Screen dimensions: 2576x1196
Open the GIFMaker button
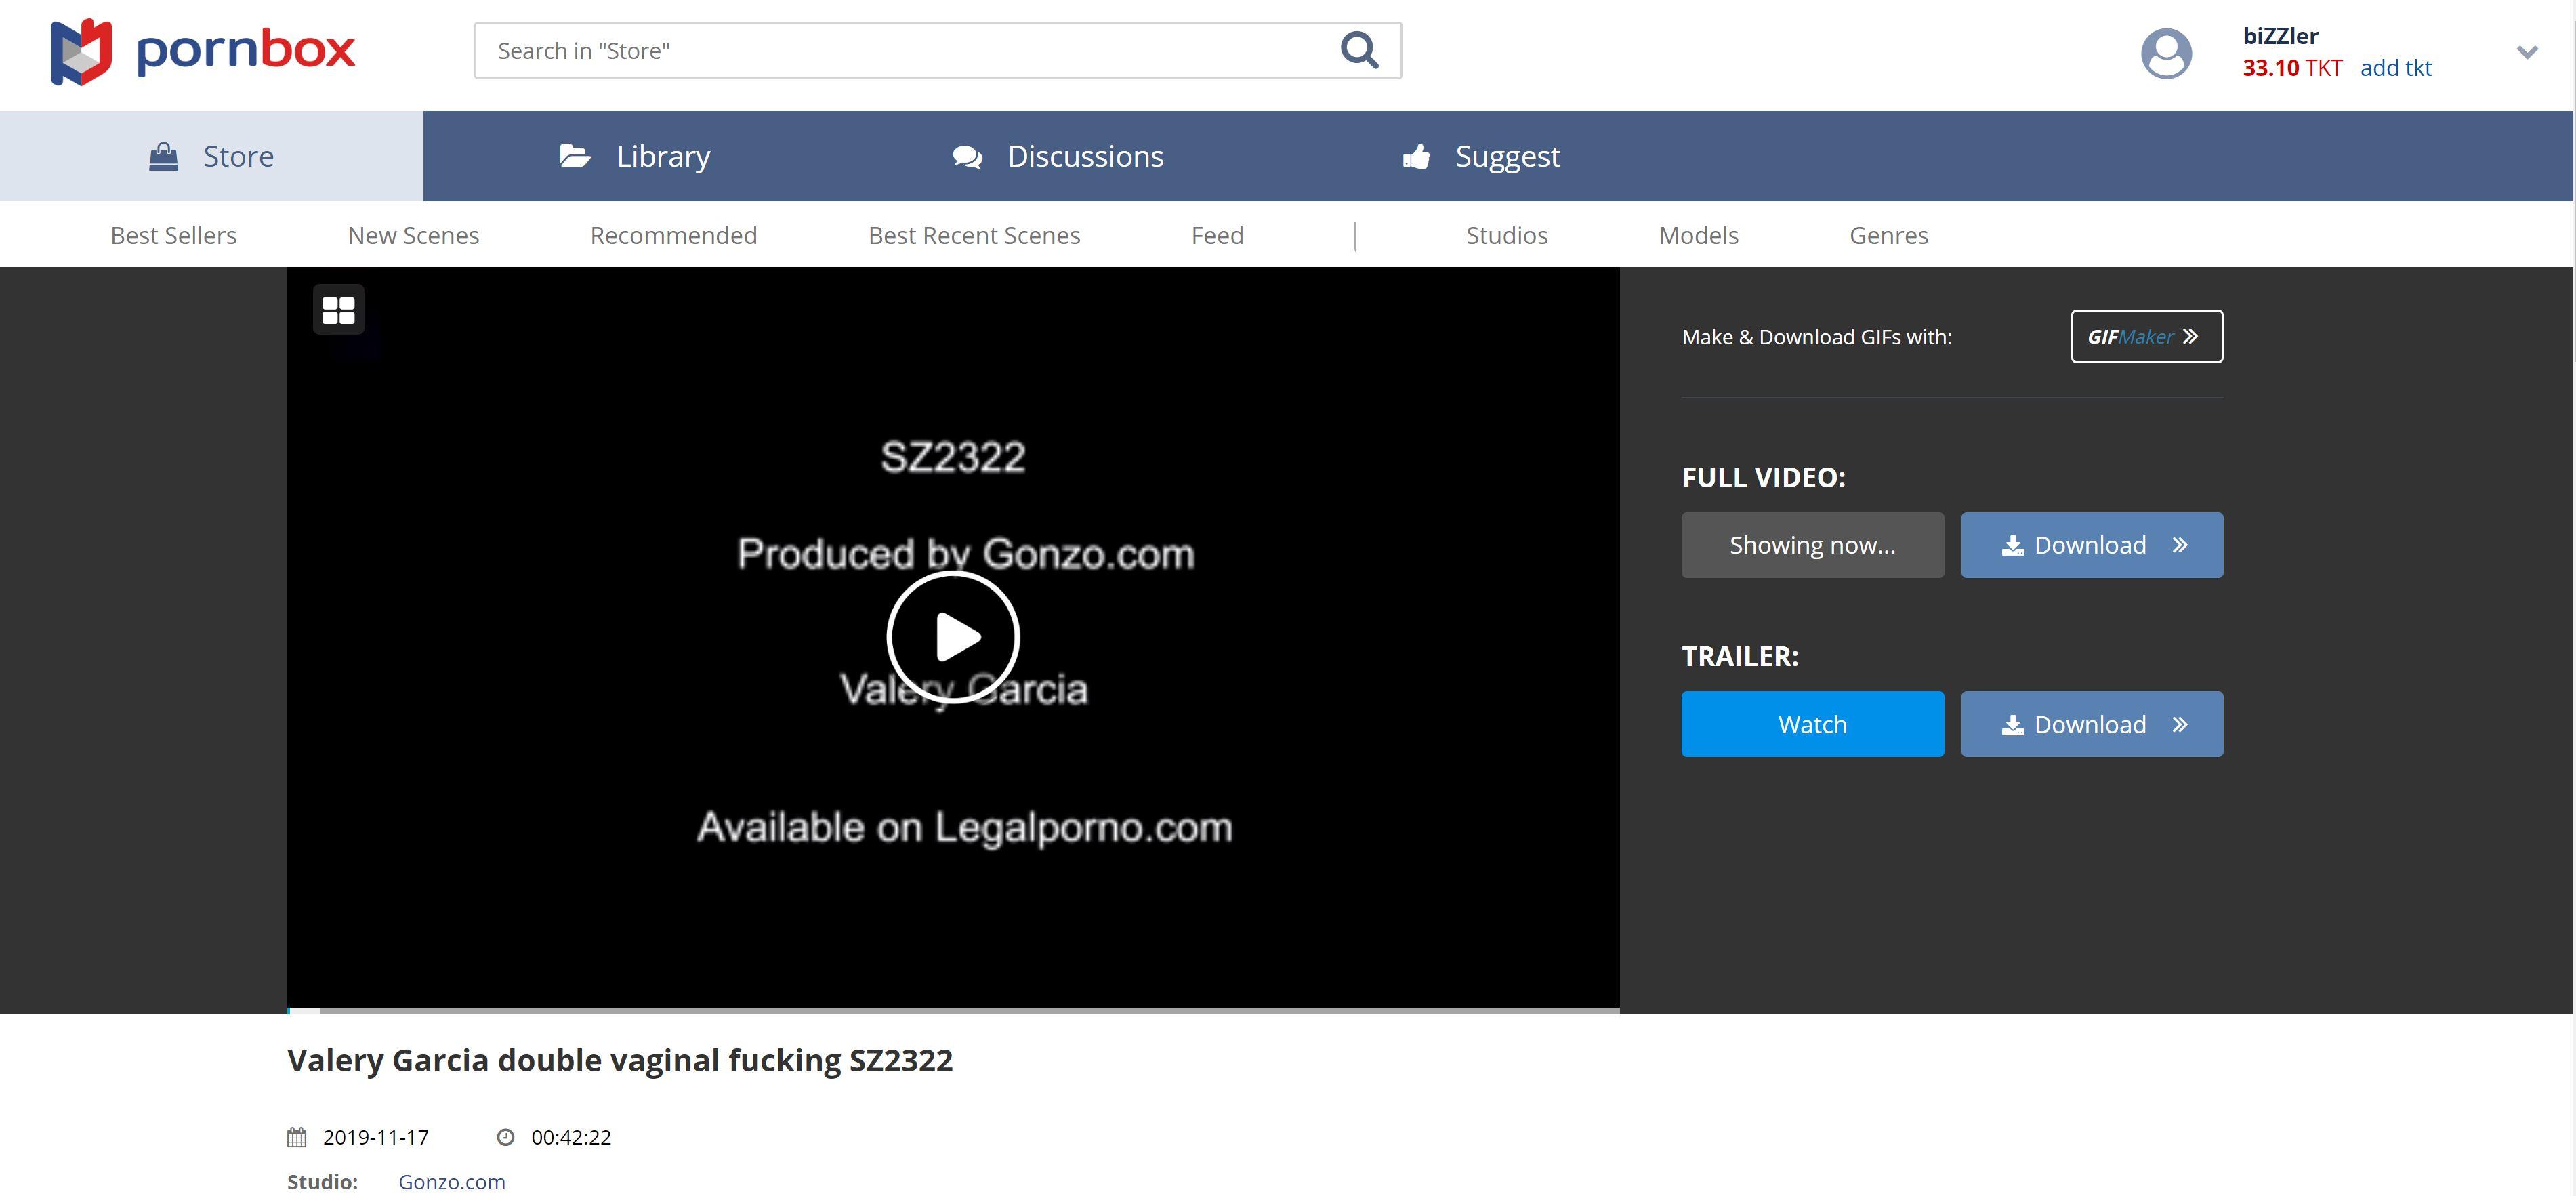pos(2146,337)
